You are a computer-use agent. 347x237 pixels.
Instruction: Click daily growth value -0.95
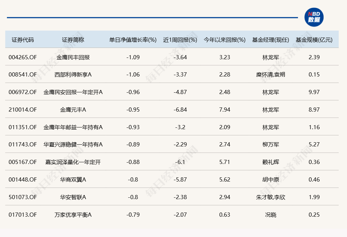pyautogui.click(x=133, y=110)
